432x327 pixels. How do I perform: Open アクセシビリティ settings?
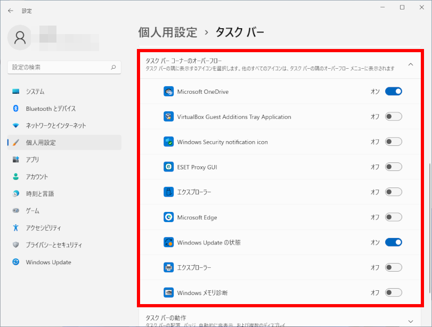(x=64, y=228)
